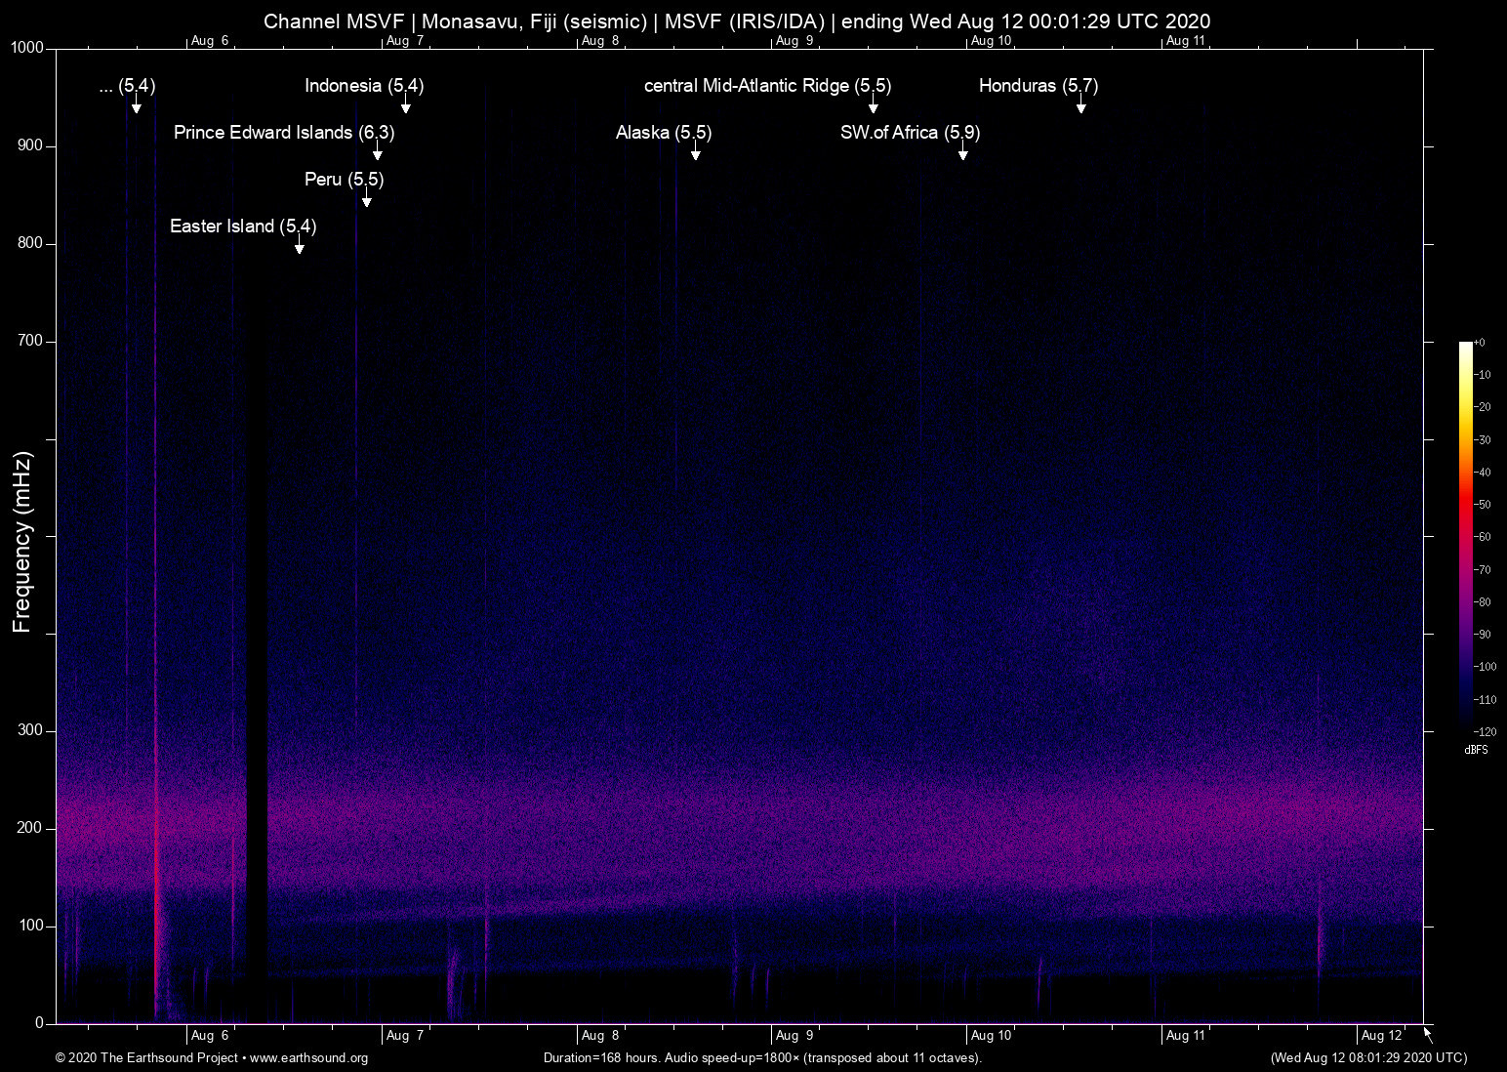Click the '-30' color scale label

[x=1483, y=440]
